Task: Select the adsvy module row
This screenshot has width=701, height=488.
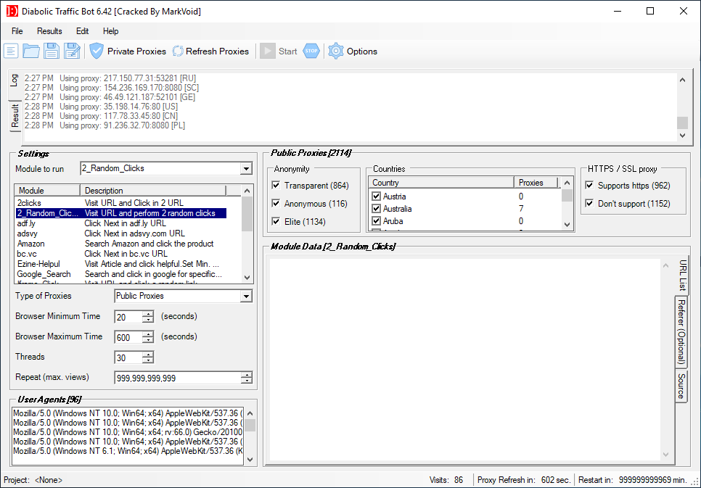Action: (x=120, y=233)
